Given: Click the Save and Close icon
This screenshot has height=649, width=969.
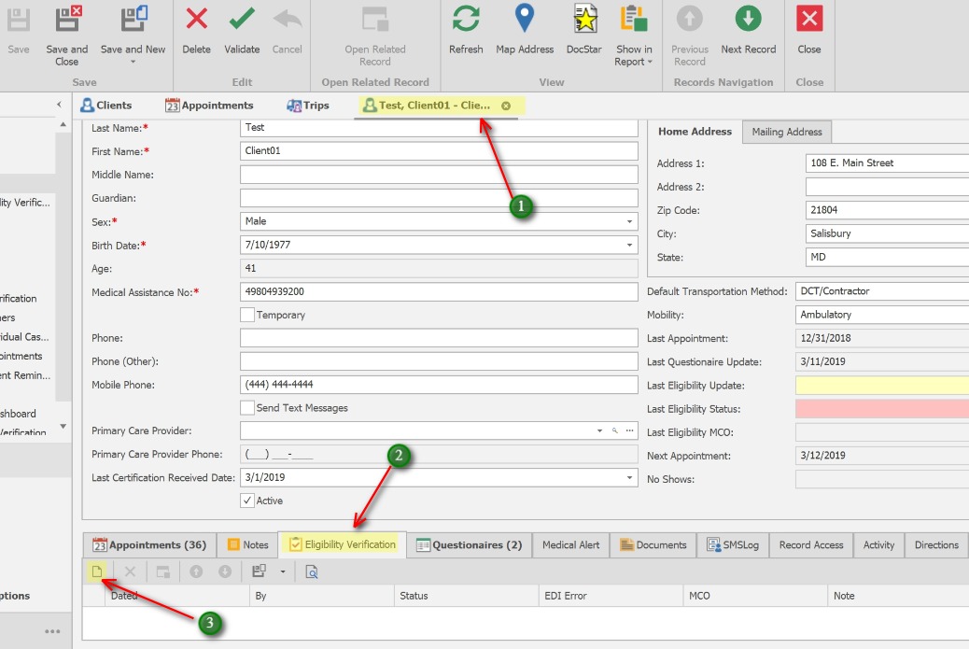Looking at the screenshot, I should 65,29.
